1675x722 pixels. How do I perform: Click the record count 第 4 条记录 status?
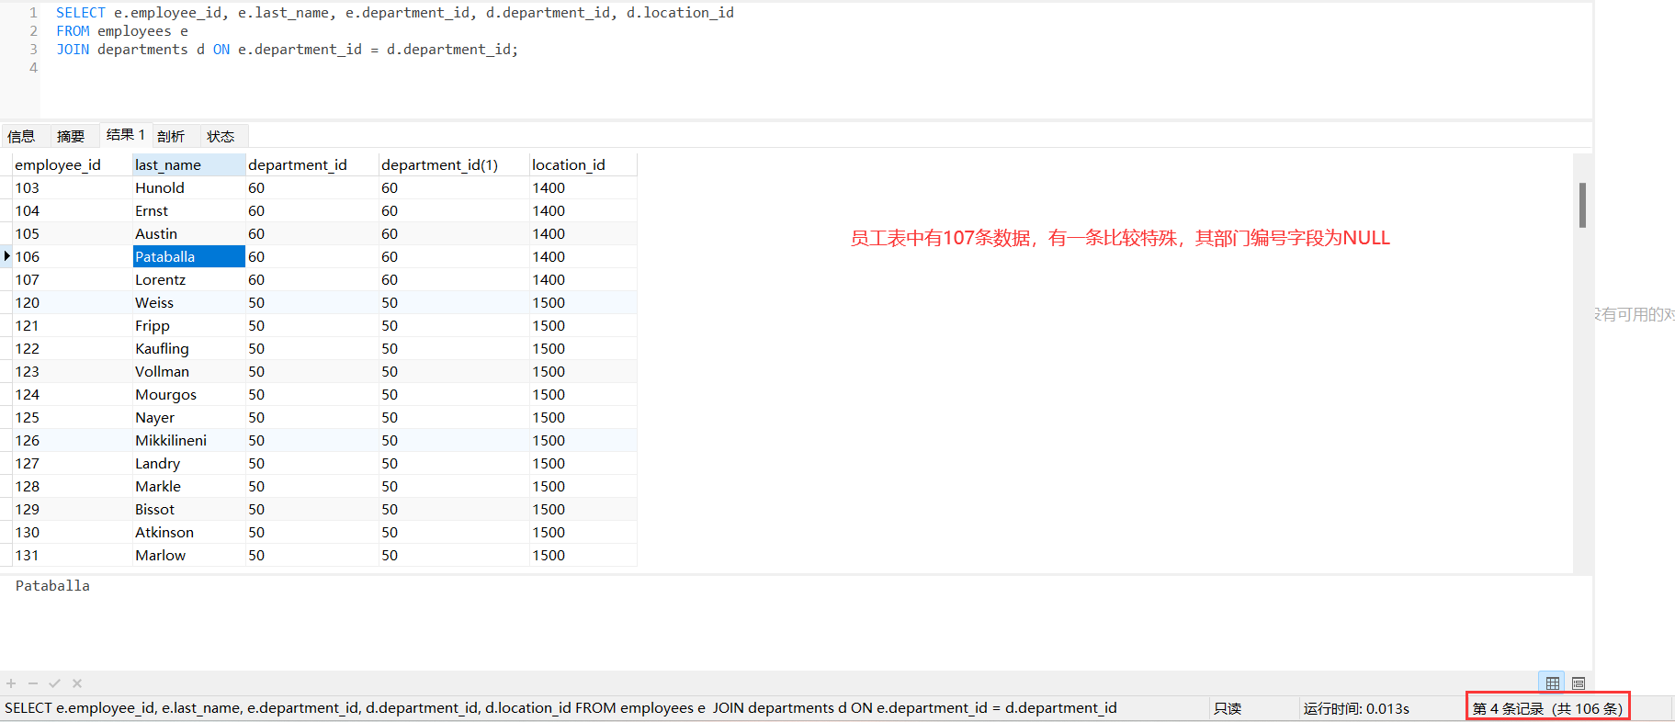pyautogui.click(x=1547, y=708)
